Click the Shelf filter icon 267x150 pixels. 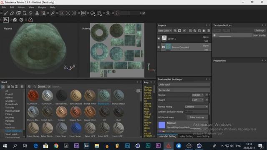tap(29, 87)
